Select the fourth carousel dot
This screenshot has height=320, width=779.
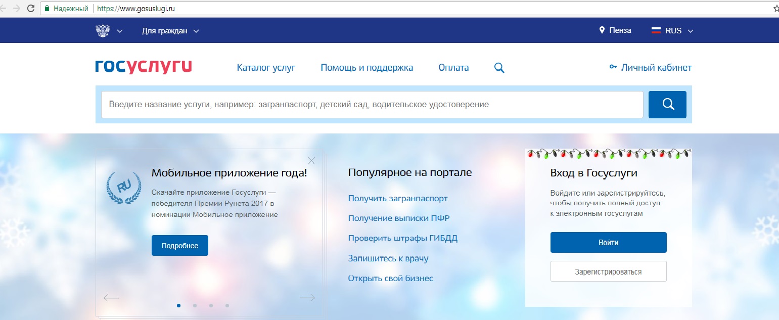[x=227, y=305]
